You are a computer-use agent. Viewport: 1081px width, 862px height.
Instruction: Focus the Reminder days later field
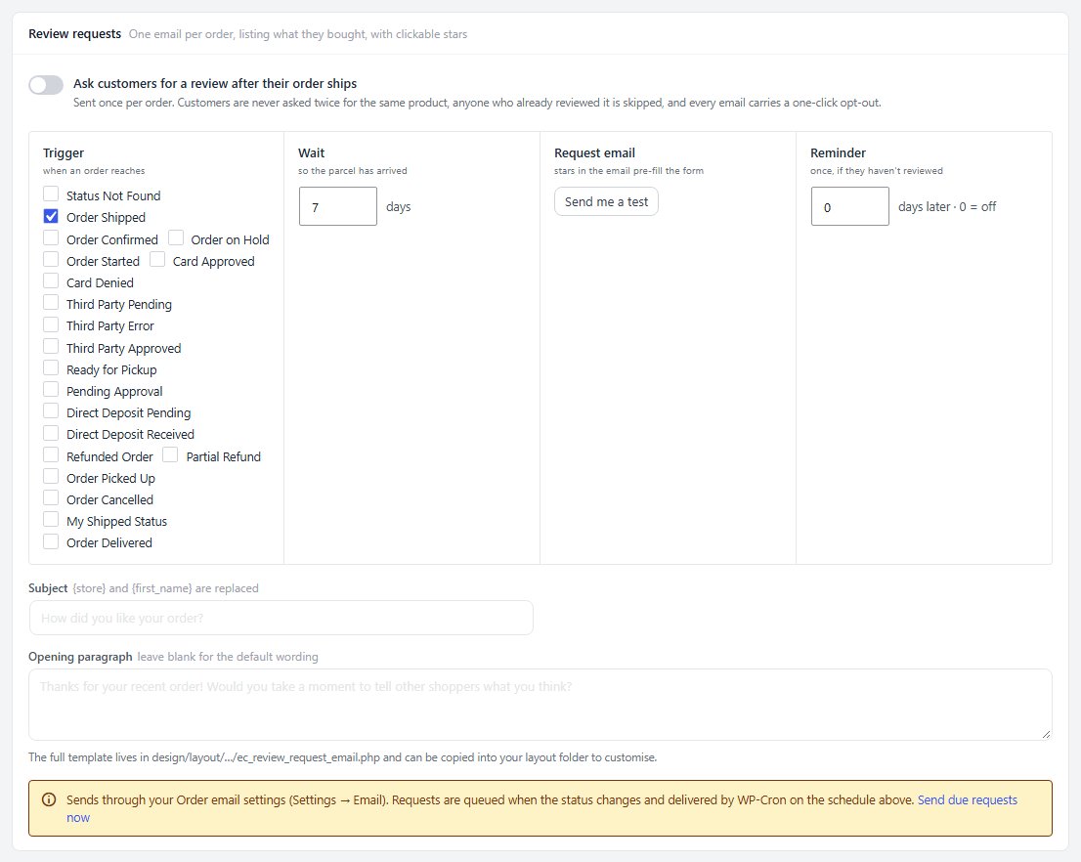[850, 206]
